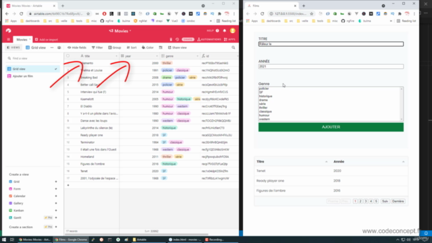Click the Find a view search field
Screen dimensions: 432x243
pos(33,58)
